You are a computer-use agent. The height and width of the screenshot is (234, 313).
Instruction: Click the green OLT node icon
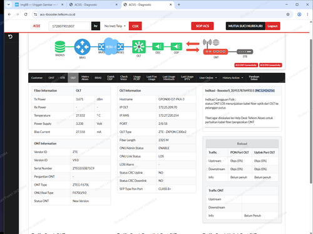[139, 46]
